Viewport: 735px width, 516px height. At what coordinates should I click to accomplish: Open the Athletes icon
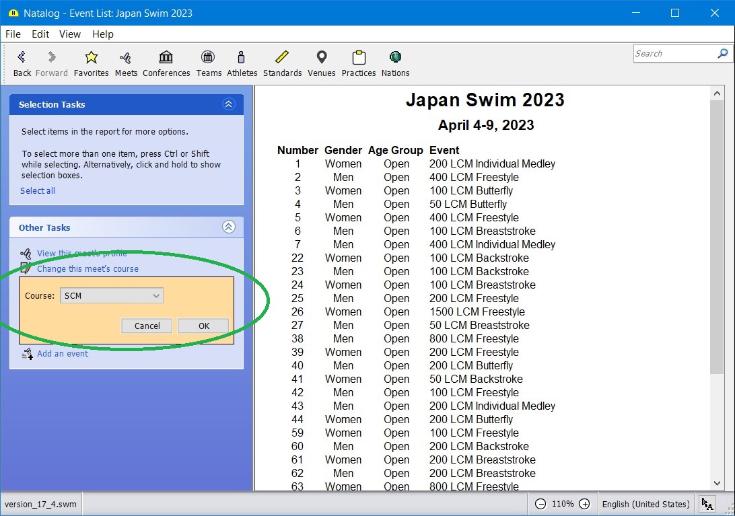[x=242, y=58]
